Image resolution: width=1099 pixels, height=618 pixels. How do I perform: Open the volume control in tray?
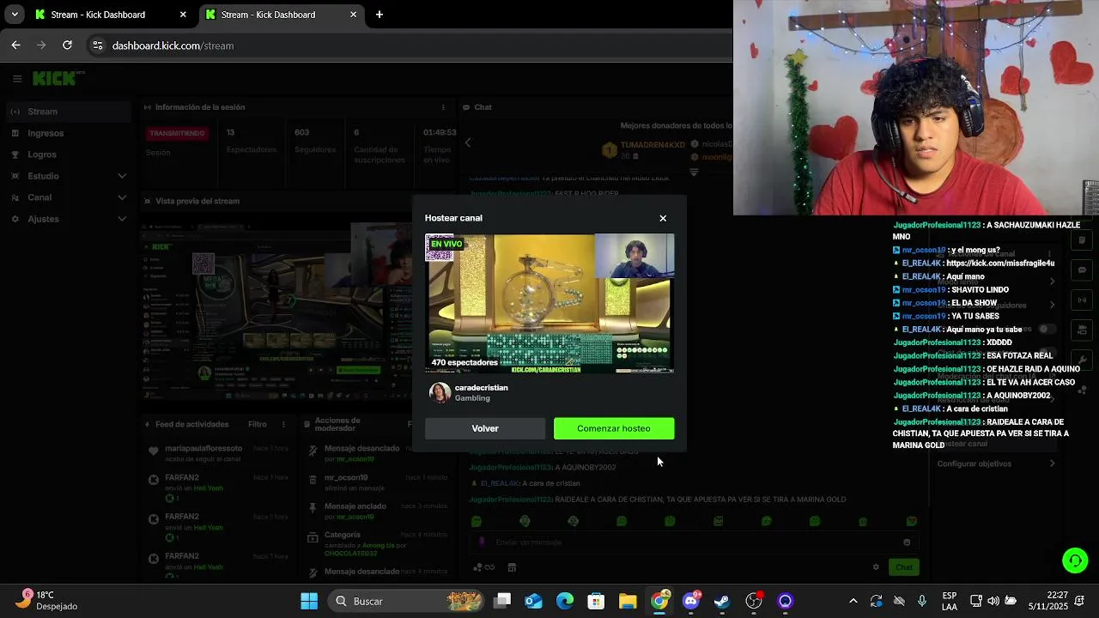(x=993, y=601)
